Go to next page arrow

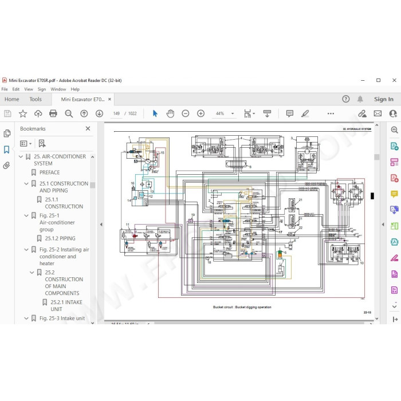pos(99,113)
